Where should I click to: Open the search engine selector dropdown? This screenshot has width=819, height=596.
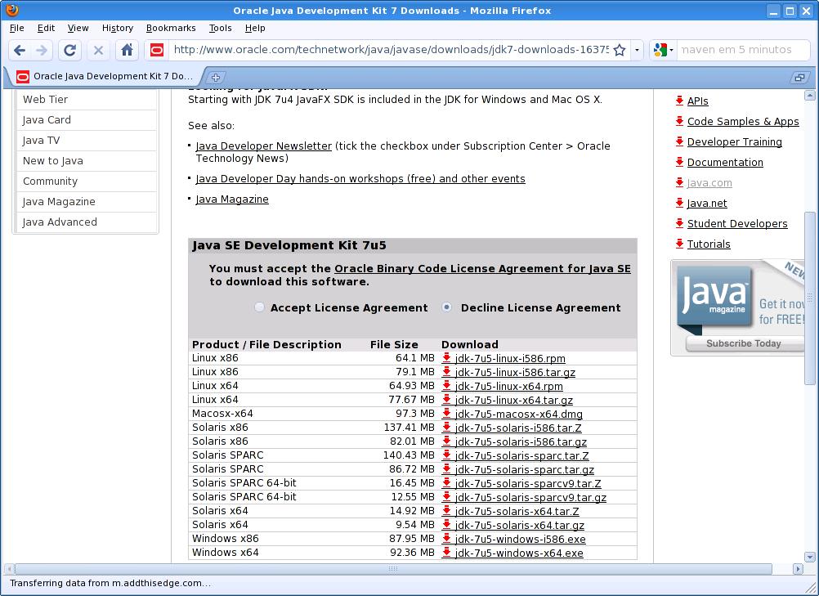click(x=664, y=50)
